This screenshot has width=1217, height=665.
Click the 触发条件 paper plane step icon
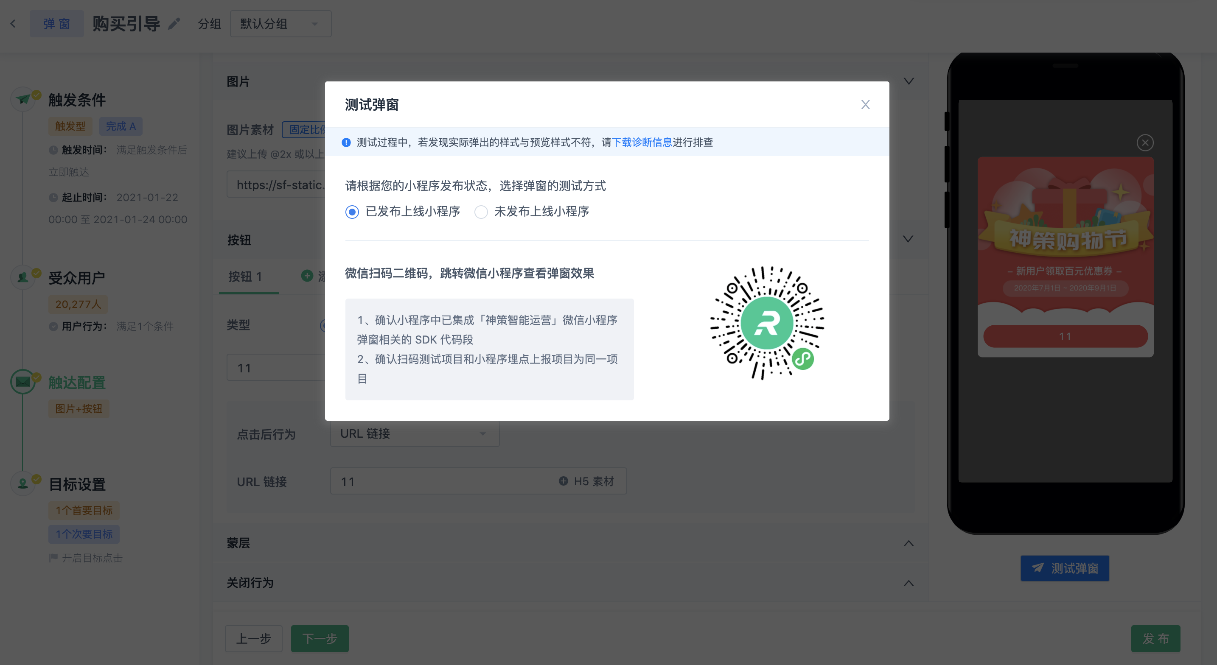click(22, 99)
